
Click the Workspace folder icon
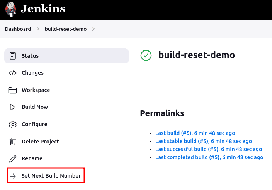(13, 90)
